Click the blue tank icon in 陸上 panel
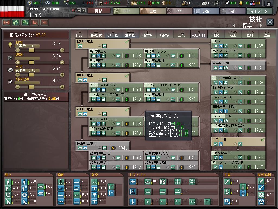The width and height of the screenshot is (278, 209). pos(41,193)
